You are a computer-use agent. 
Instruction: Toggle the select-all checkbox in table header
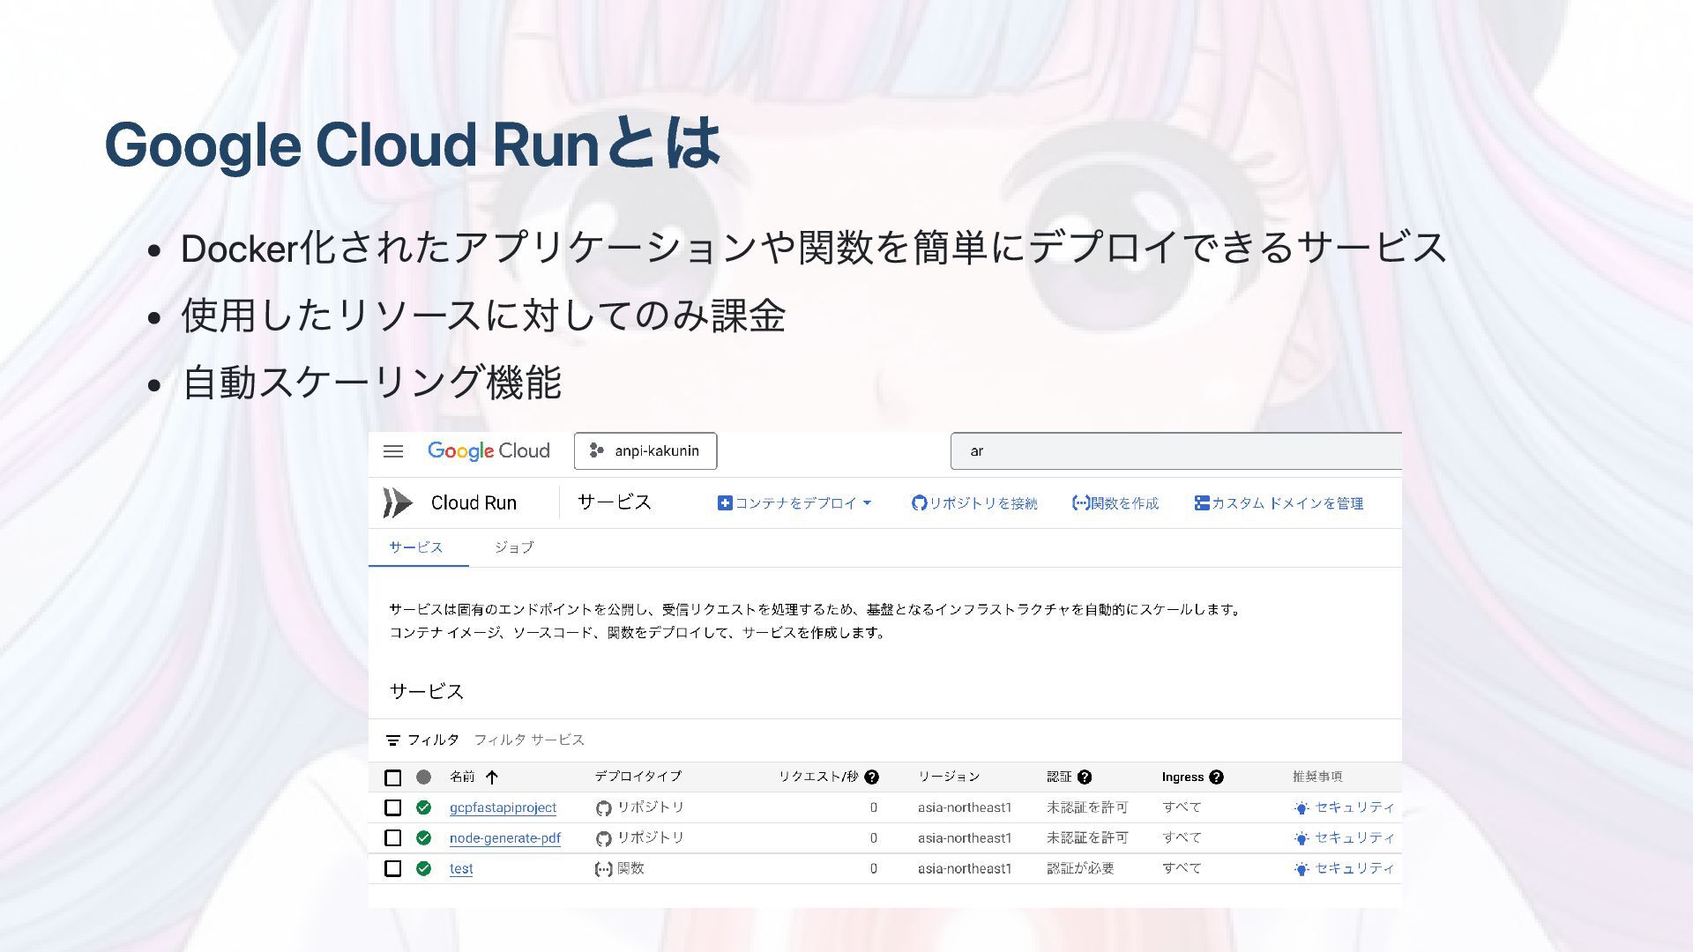393,777
